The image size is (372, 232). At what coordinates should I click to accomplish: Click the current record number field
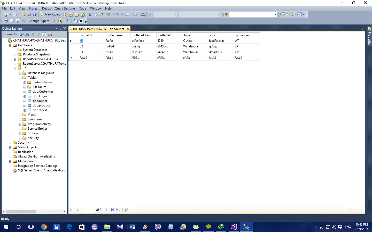point(88,210)
